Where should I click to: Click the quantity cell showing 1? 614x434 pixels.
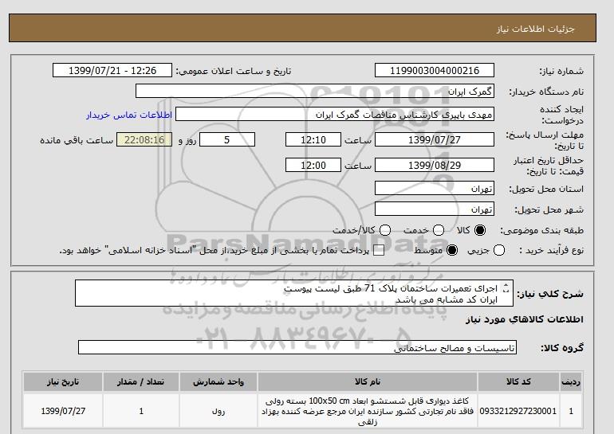click(141, 411)
